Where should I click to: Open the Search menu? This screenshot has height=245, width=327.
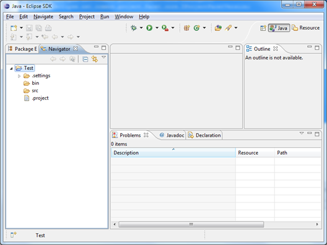(x=66, y=17)
